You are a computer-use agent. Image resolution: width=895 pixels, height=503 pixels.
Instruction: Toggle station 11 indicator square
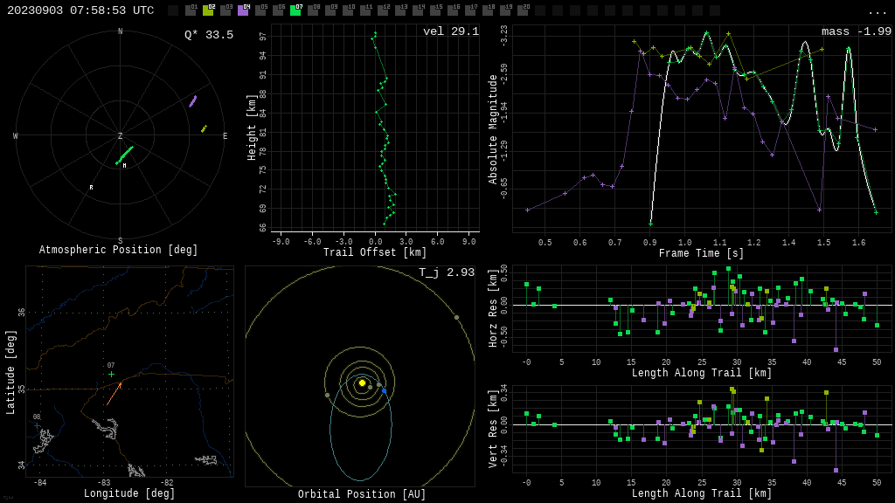[365, 10]
